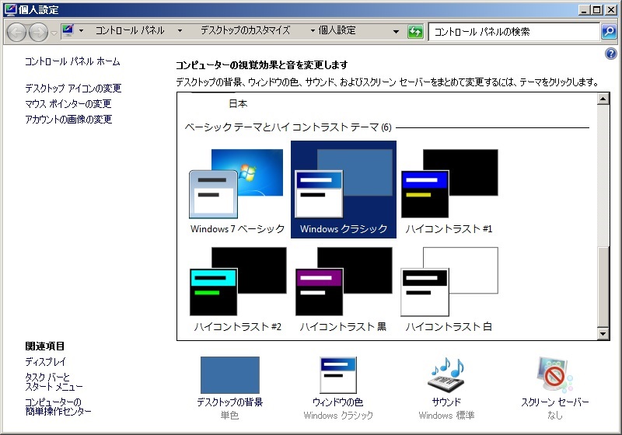622x435 pixels.
Task: Click the Forward navigation arrow
Action: point(38,32)
